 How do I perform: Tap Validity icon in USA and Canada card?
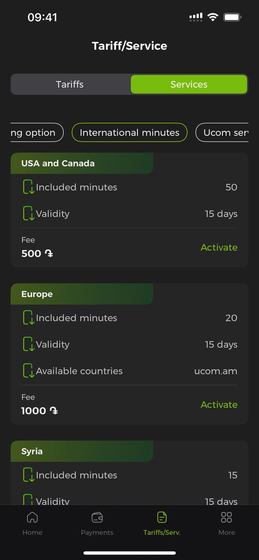pos(28,214)
